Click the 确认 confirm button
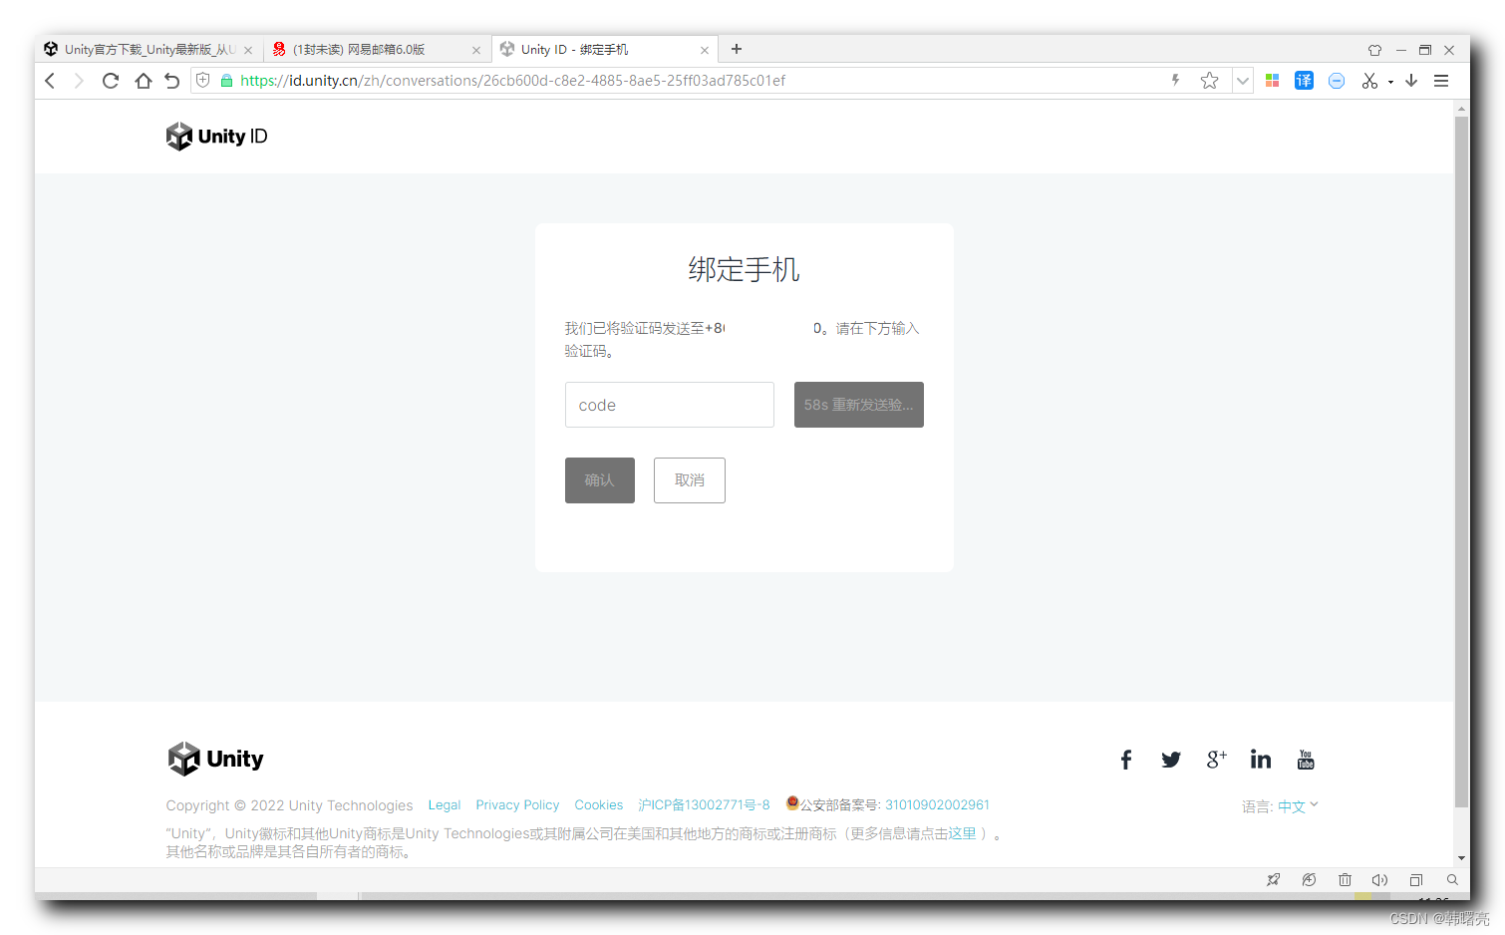 600,480
